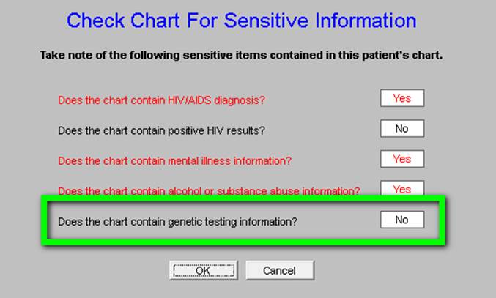Select the HIV/AIDS diagnosis question text

[161, 100]
